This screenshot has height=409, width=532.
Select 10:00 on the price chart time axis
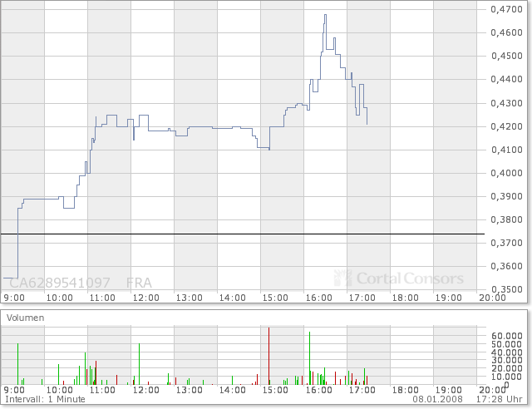(x=59, y=298)
